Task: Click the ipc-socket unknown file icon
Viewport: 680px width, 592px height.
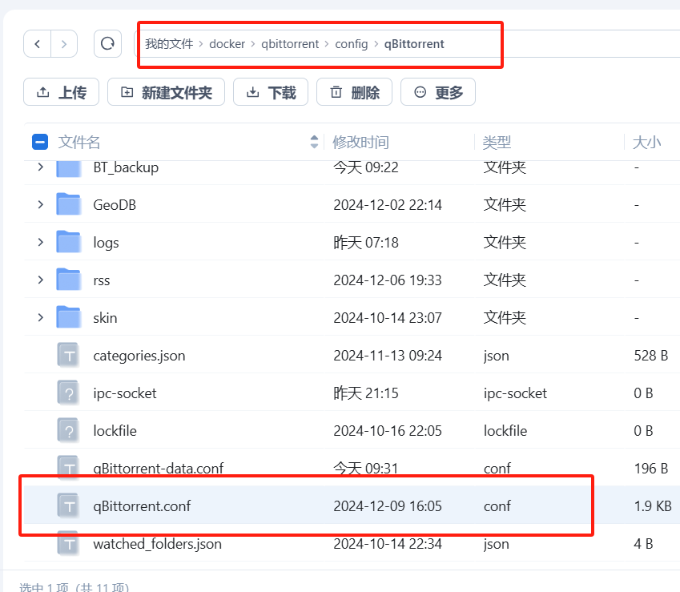Action: (69, 393)
